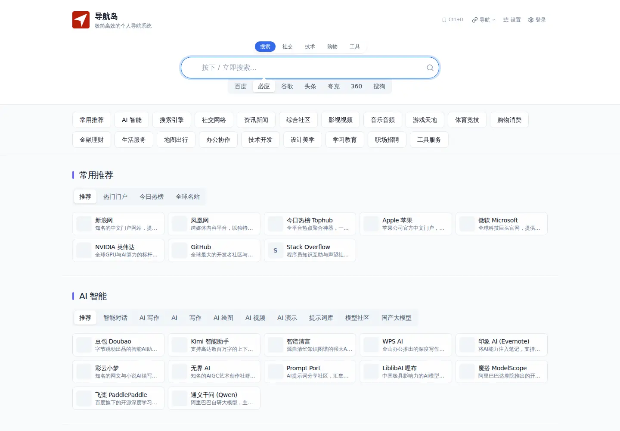Choose 谷歌 as search engine
Screen dimensions: 620x431
[287, 86]
